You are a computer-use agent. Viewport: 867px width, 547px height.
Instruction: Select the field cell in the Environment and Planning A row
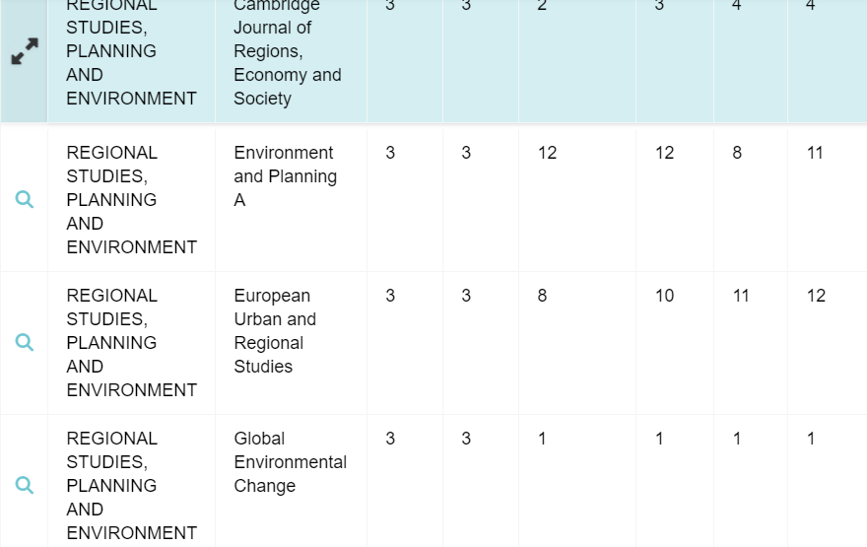point(131,200)
